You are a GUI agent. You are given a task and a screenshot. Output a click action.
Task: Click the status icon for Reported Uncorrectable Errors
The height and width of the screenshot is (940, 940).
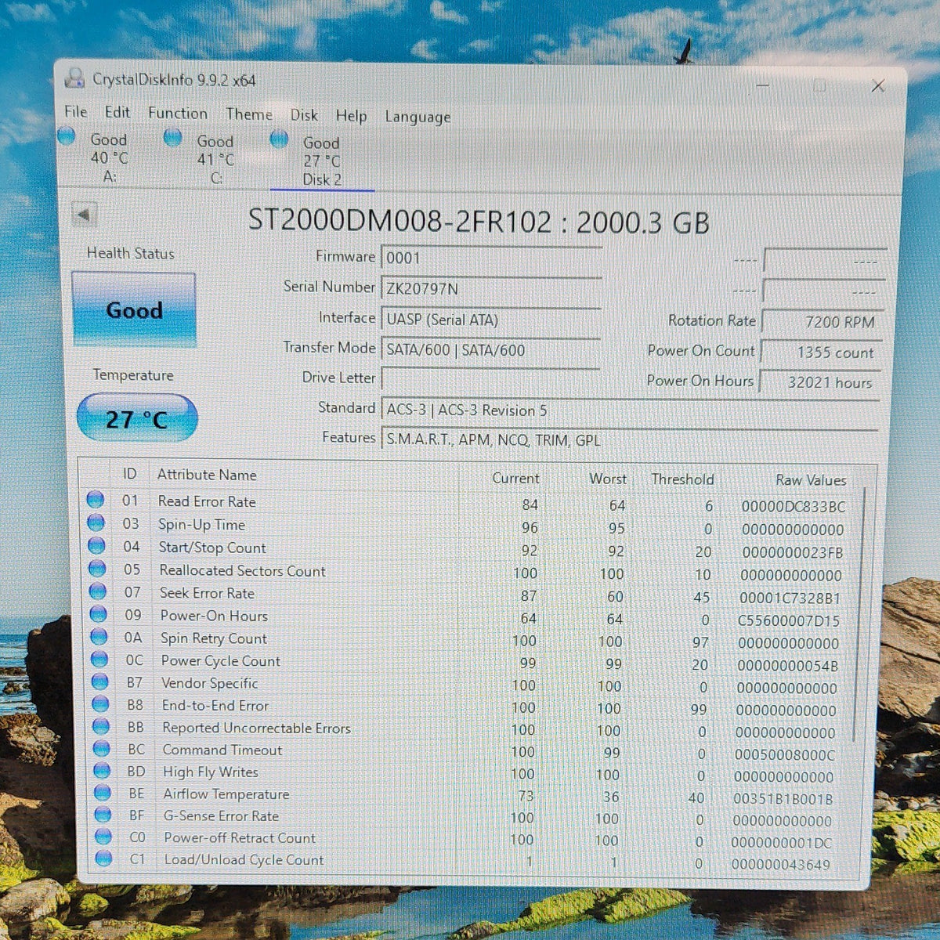[x=101, y=726]
